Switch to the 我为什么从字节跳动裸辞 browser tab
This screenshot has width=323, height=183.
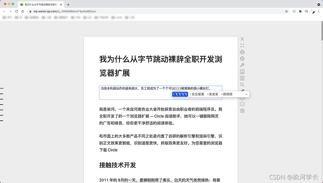click(41, 5)
